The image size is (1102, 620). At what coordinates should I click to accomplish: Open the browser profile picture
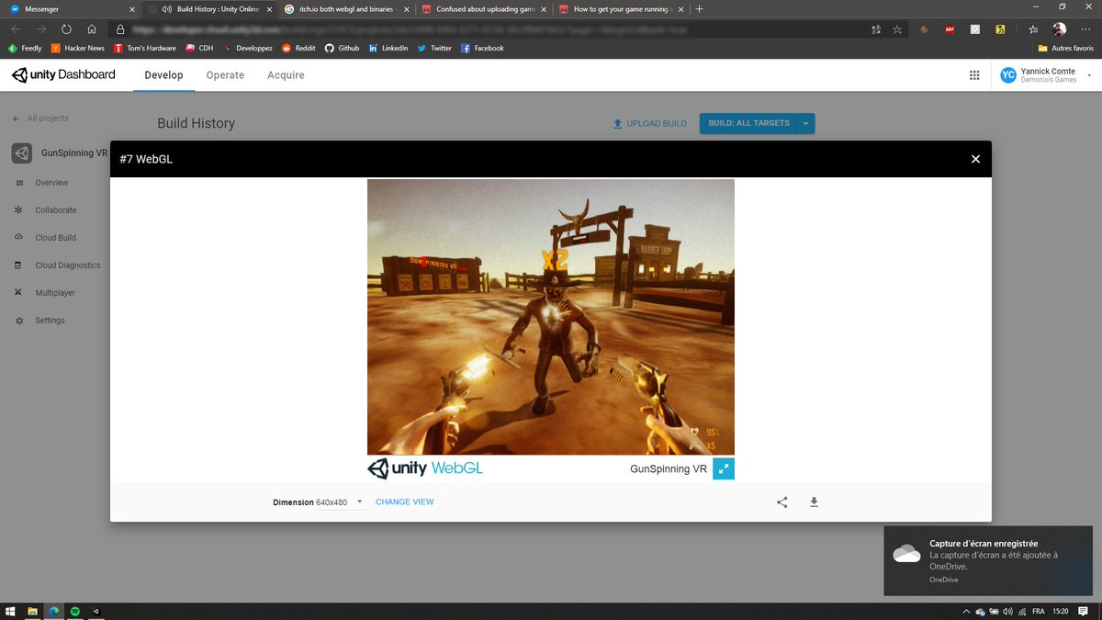tap(1060, 29)
